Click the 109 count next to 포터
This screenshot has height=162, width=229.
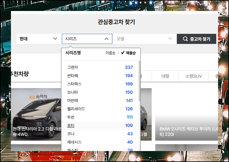pos(129,126)
